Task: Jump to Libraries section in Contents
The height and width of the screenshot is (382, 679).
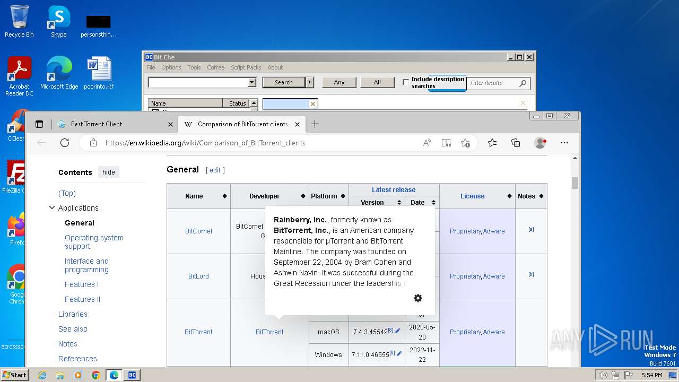Action: [x=73, y=314]
